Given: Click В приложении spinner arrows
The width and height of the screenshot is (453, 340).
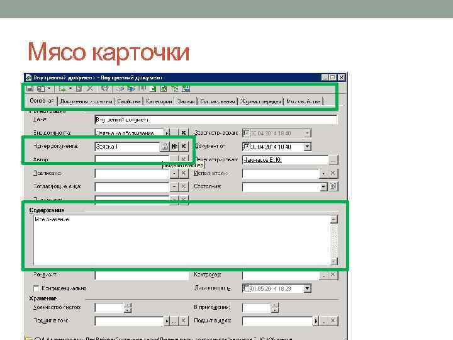Looking at the screenshot, I should pyautogui.click(x=275, y=307).
